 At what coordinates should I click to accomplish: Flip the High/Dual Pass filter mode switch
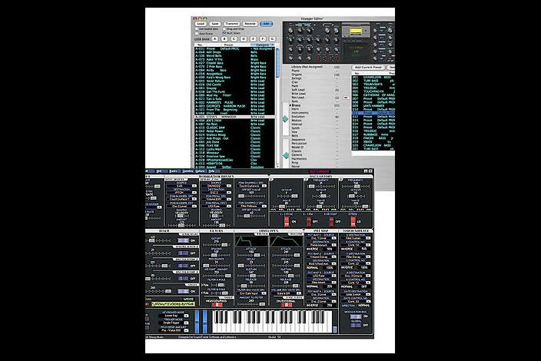[217, 305]
